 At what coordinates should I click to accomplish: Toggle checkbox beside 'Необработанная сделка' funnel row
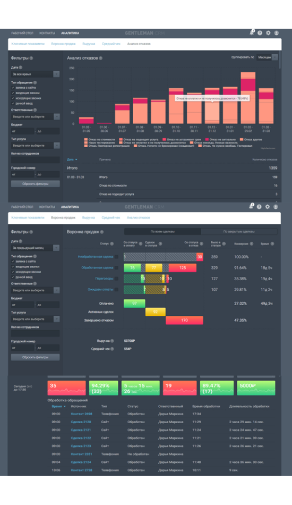[116, 257]
